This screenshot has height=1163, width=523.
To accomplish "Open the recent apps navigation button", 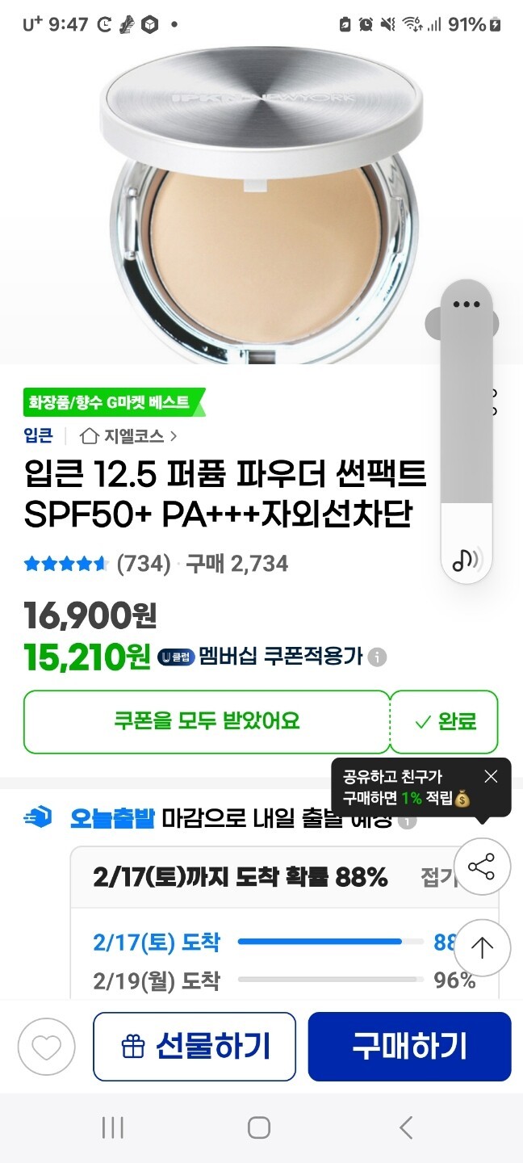I will (x=113, y=1127).
